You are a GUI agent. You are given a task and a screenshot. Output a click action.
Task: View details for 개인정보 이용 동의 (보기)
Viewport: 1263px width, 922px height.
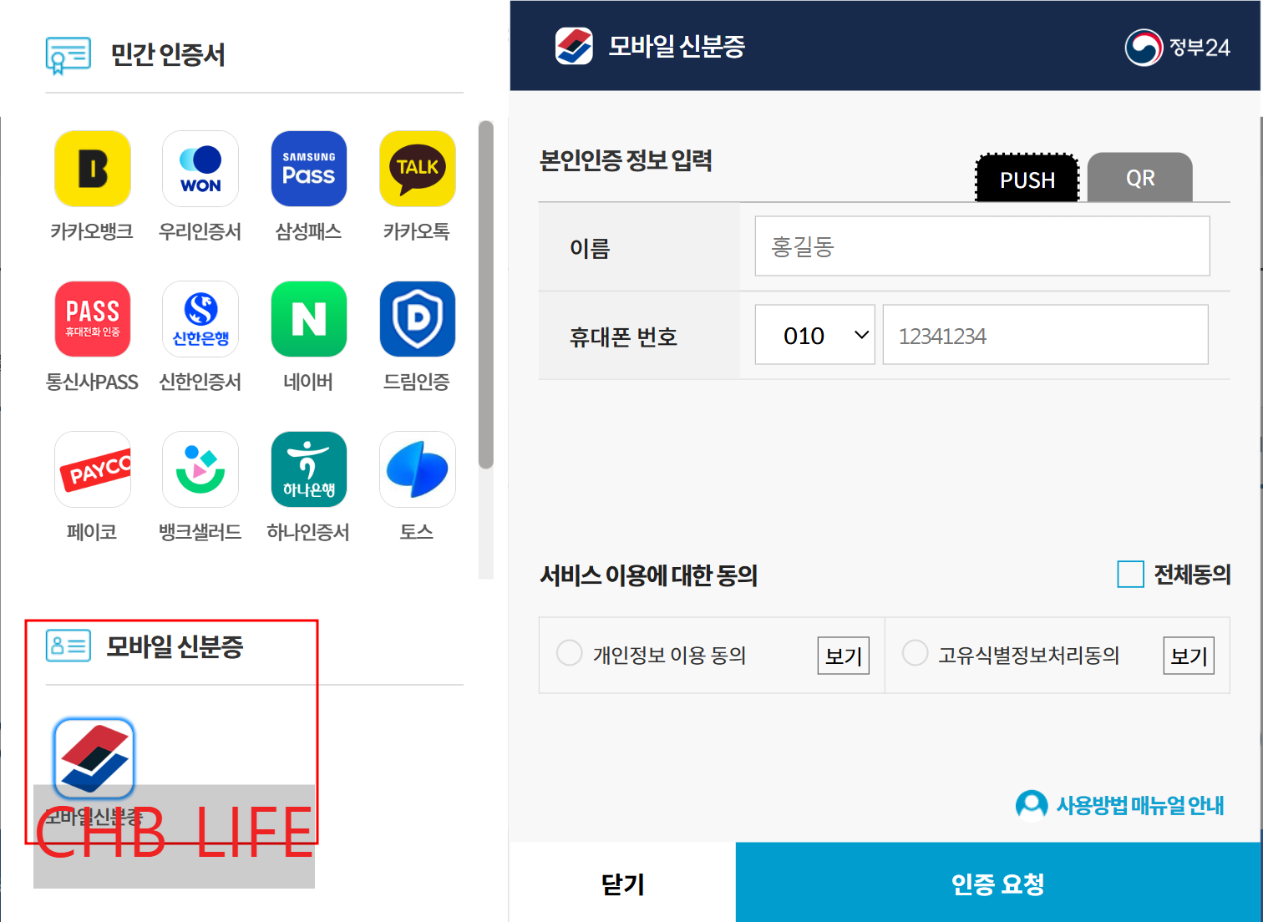pyautogui.click(x=844, y=656)
